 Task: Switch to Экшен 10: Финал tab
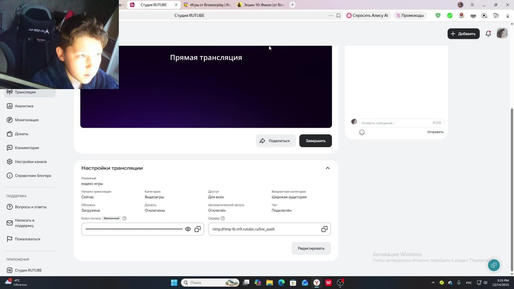click(x=261, y=5)
